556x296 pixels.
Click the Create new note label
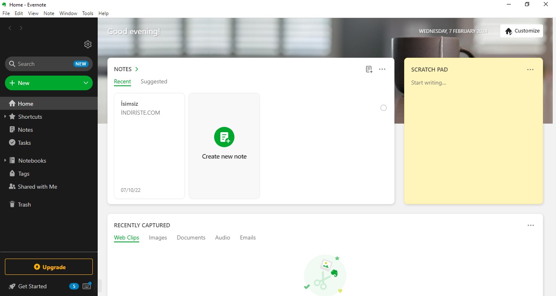tap(224, 157)
